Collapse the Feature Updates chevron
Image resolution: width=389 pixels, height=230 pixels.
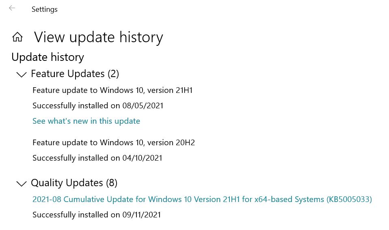pos(21,74)
